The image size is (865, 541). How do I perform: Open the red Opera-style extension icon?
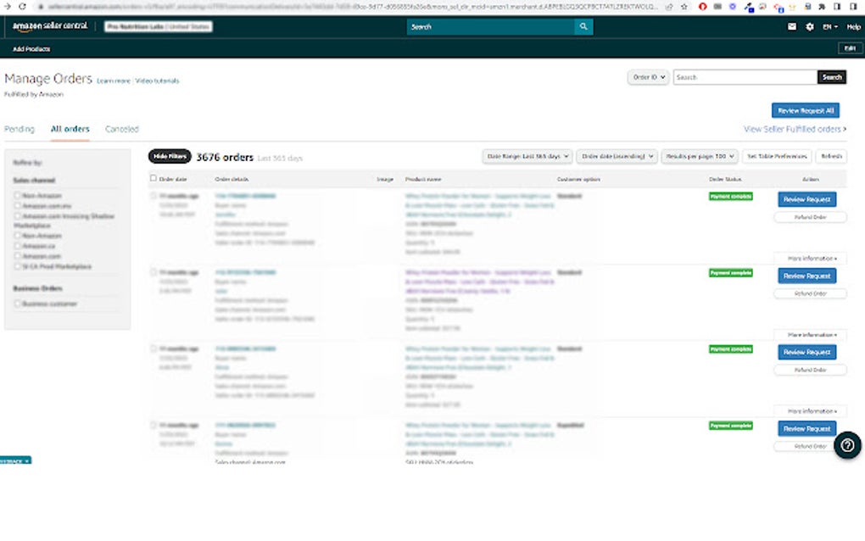tap(702, 7)
